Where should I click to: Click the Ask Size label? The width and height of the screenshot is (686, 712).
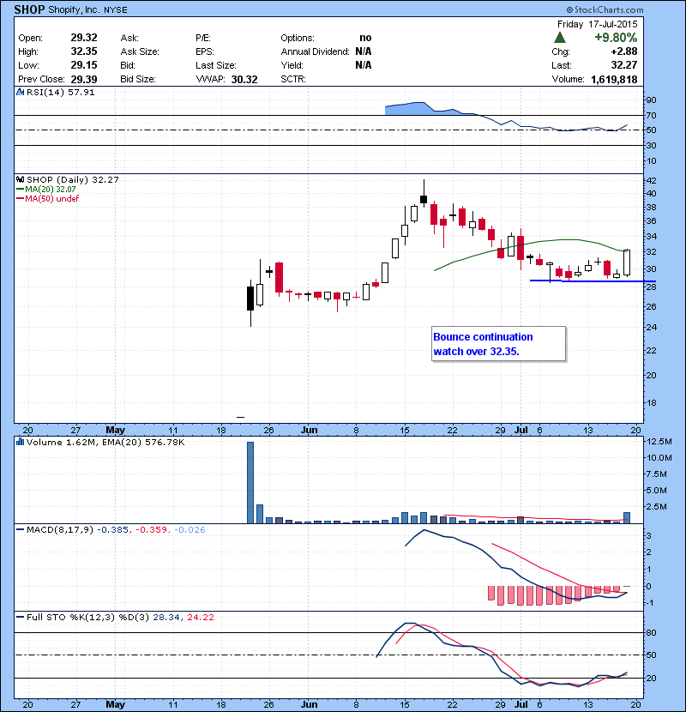click(x=140, y=51)
